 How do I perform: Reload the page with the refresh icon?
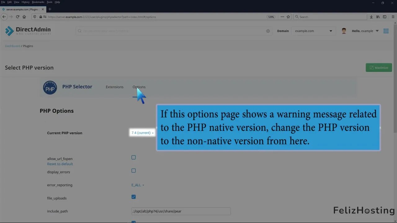[x=18, y=17]
